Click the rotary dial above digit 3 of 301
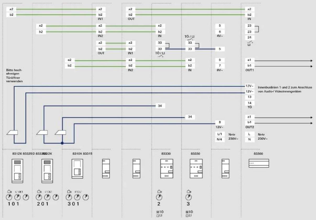The width and height of the screenshot is (316, 220). point(69,197)
